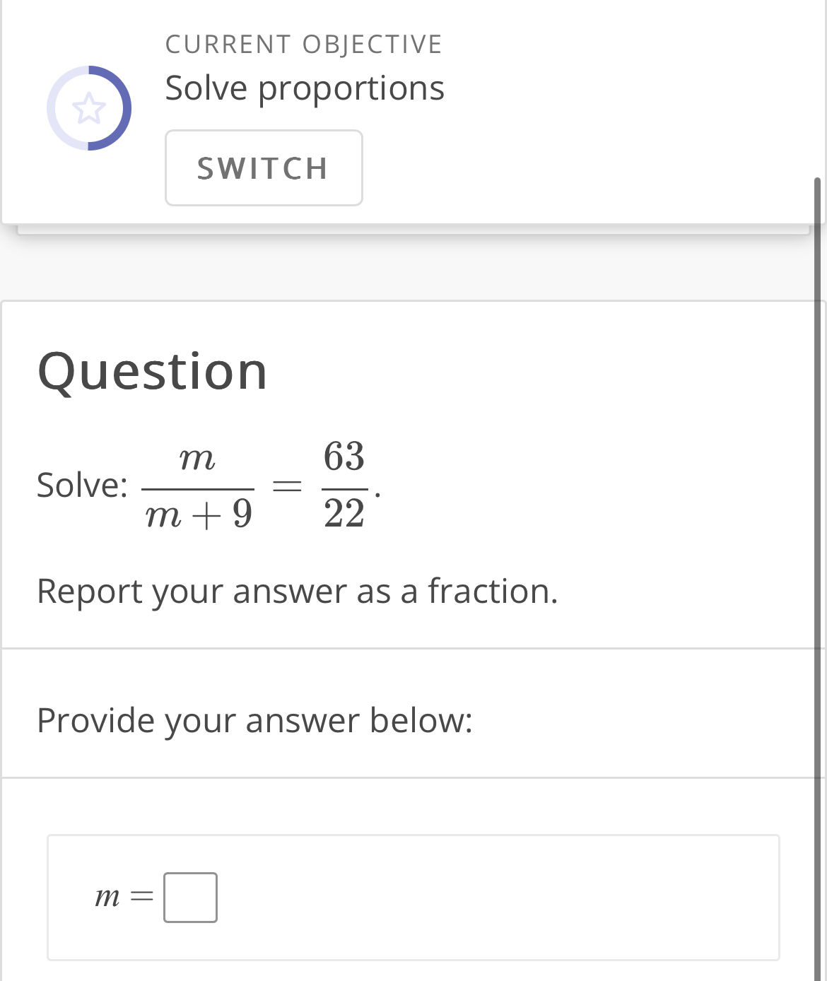Click the SWITCH button to change objectives
Viewport: 827px width, 981px height.
click(264, 168)
